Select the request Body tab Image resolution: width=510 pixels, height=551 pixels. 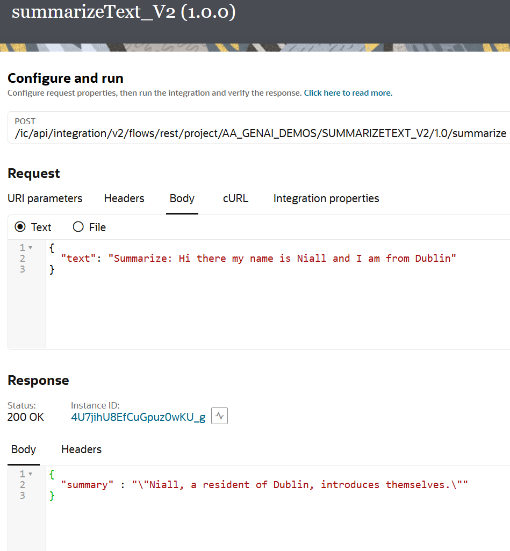182,198
